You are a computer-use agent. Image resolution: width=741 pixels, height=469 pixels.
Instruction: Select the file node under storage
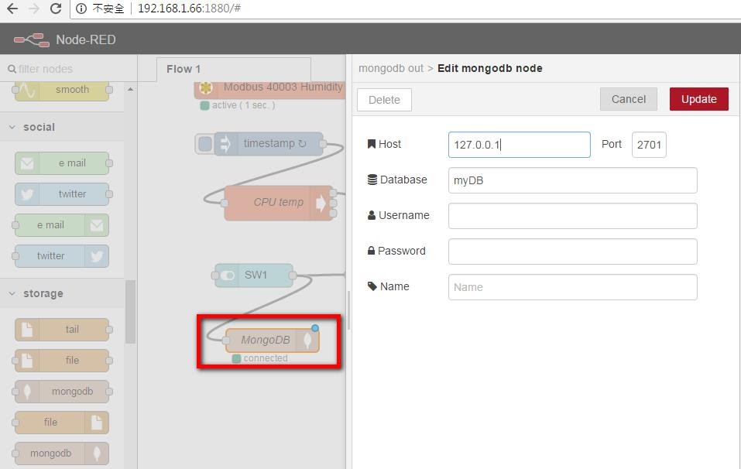click(x=62, y=360)
